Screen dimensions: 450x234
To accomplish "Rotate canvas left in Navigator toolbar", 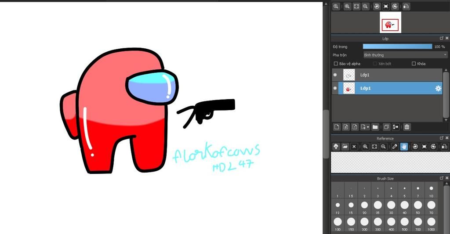I will (377, 6).
